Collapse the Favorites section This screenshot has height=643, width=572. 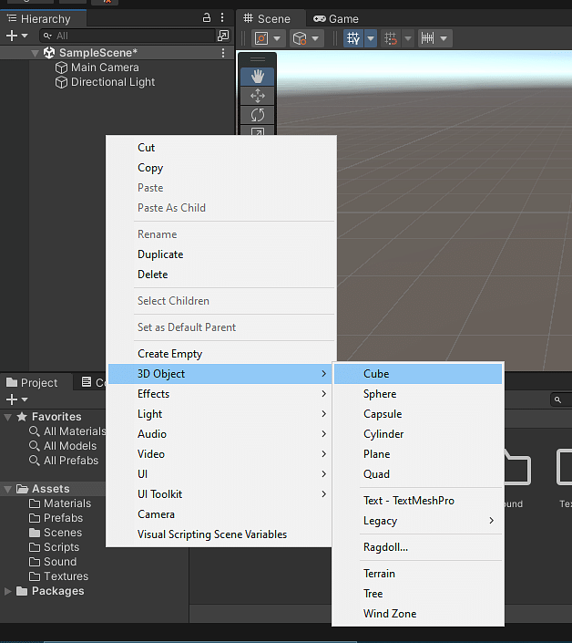pos(8,417)
